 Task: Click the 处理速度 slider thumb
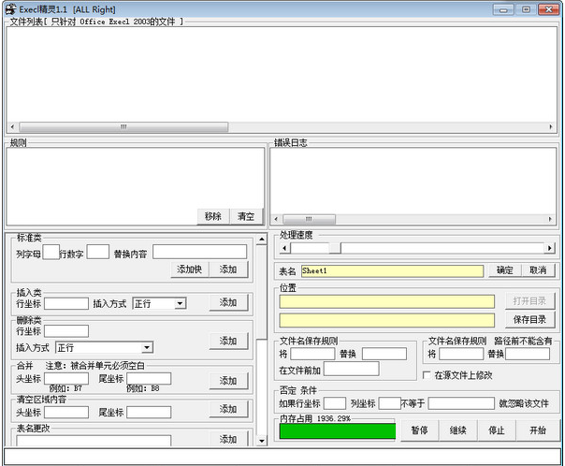point(334,248)
